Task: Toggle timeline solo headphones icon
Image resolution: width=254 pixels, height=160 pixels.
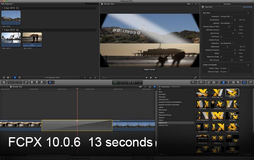Action: 150,87
